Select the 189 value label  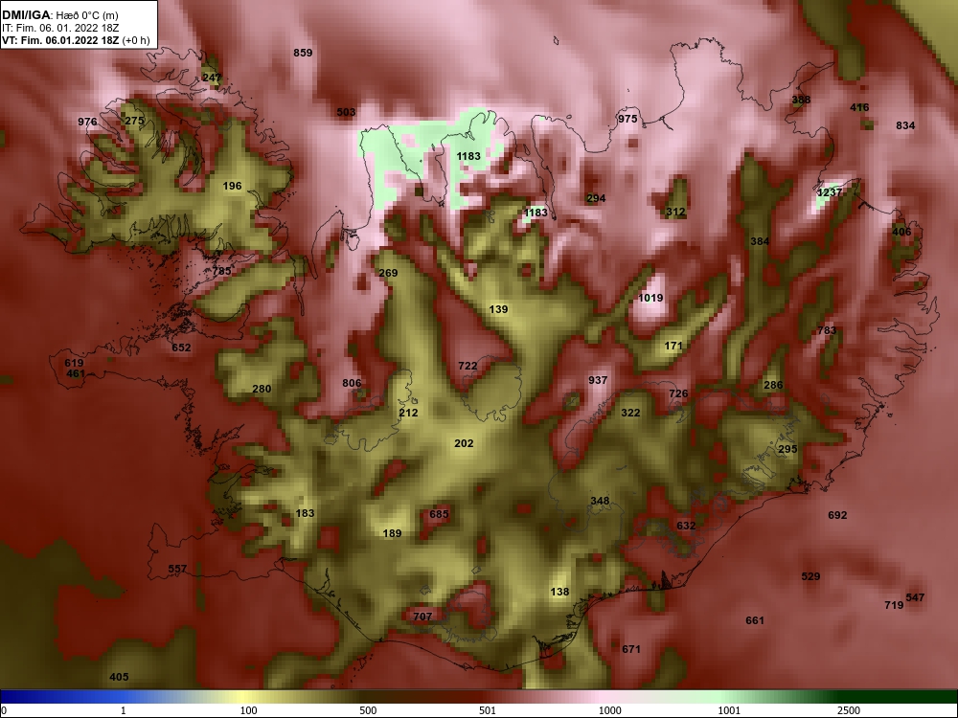[x=392, y=533]
